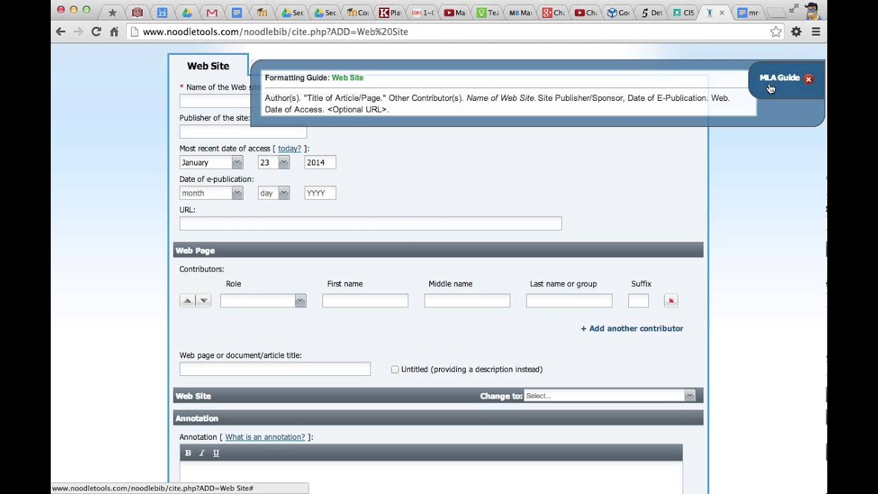Open What is an annotation? link
The image size is (878, 494).
point(265,437)
